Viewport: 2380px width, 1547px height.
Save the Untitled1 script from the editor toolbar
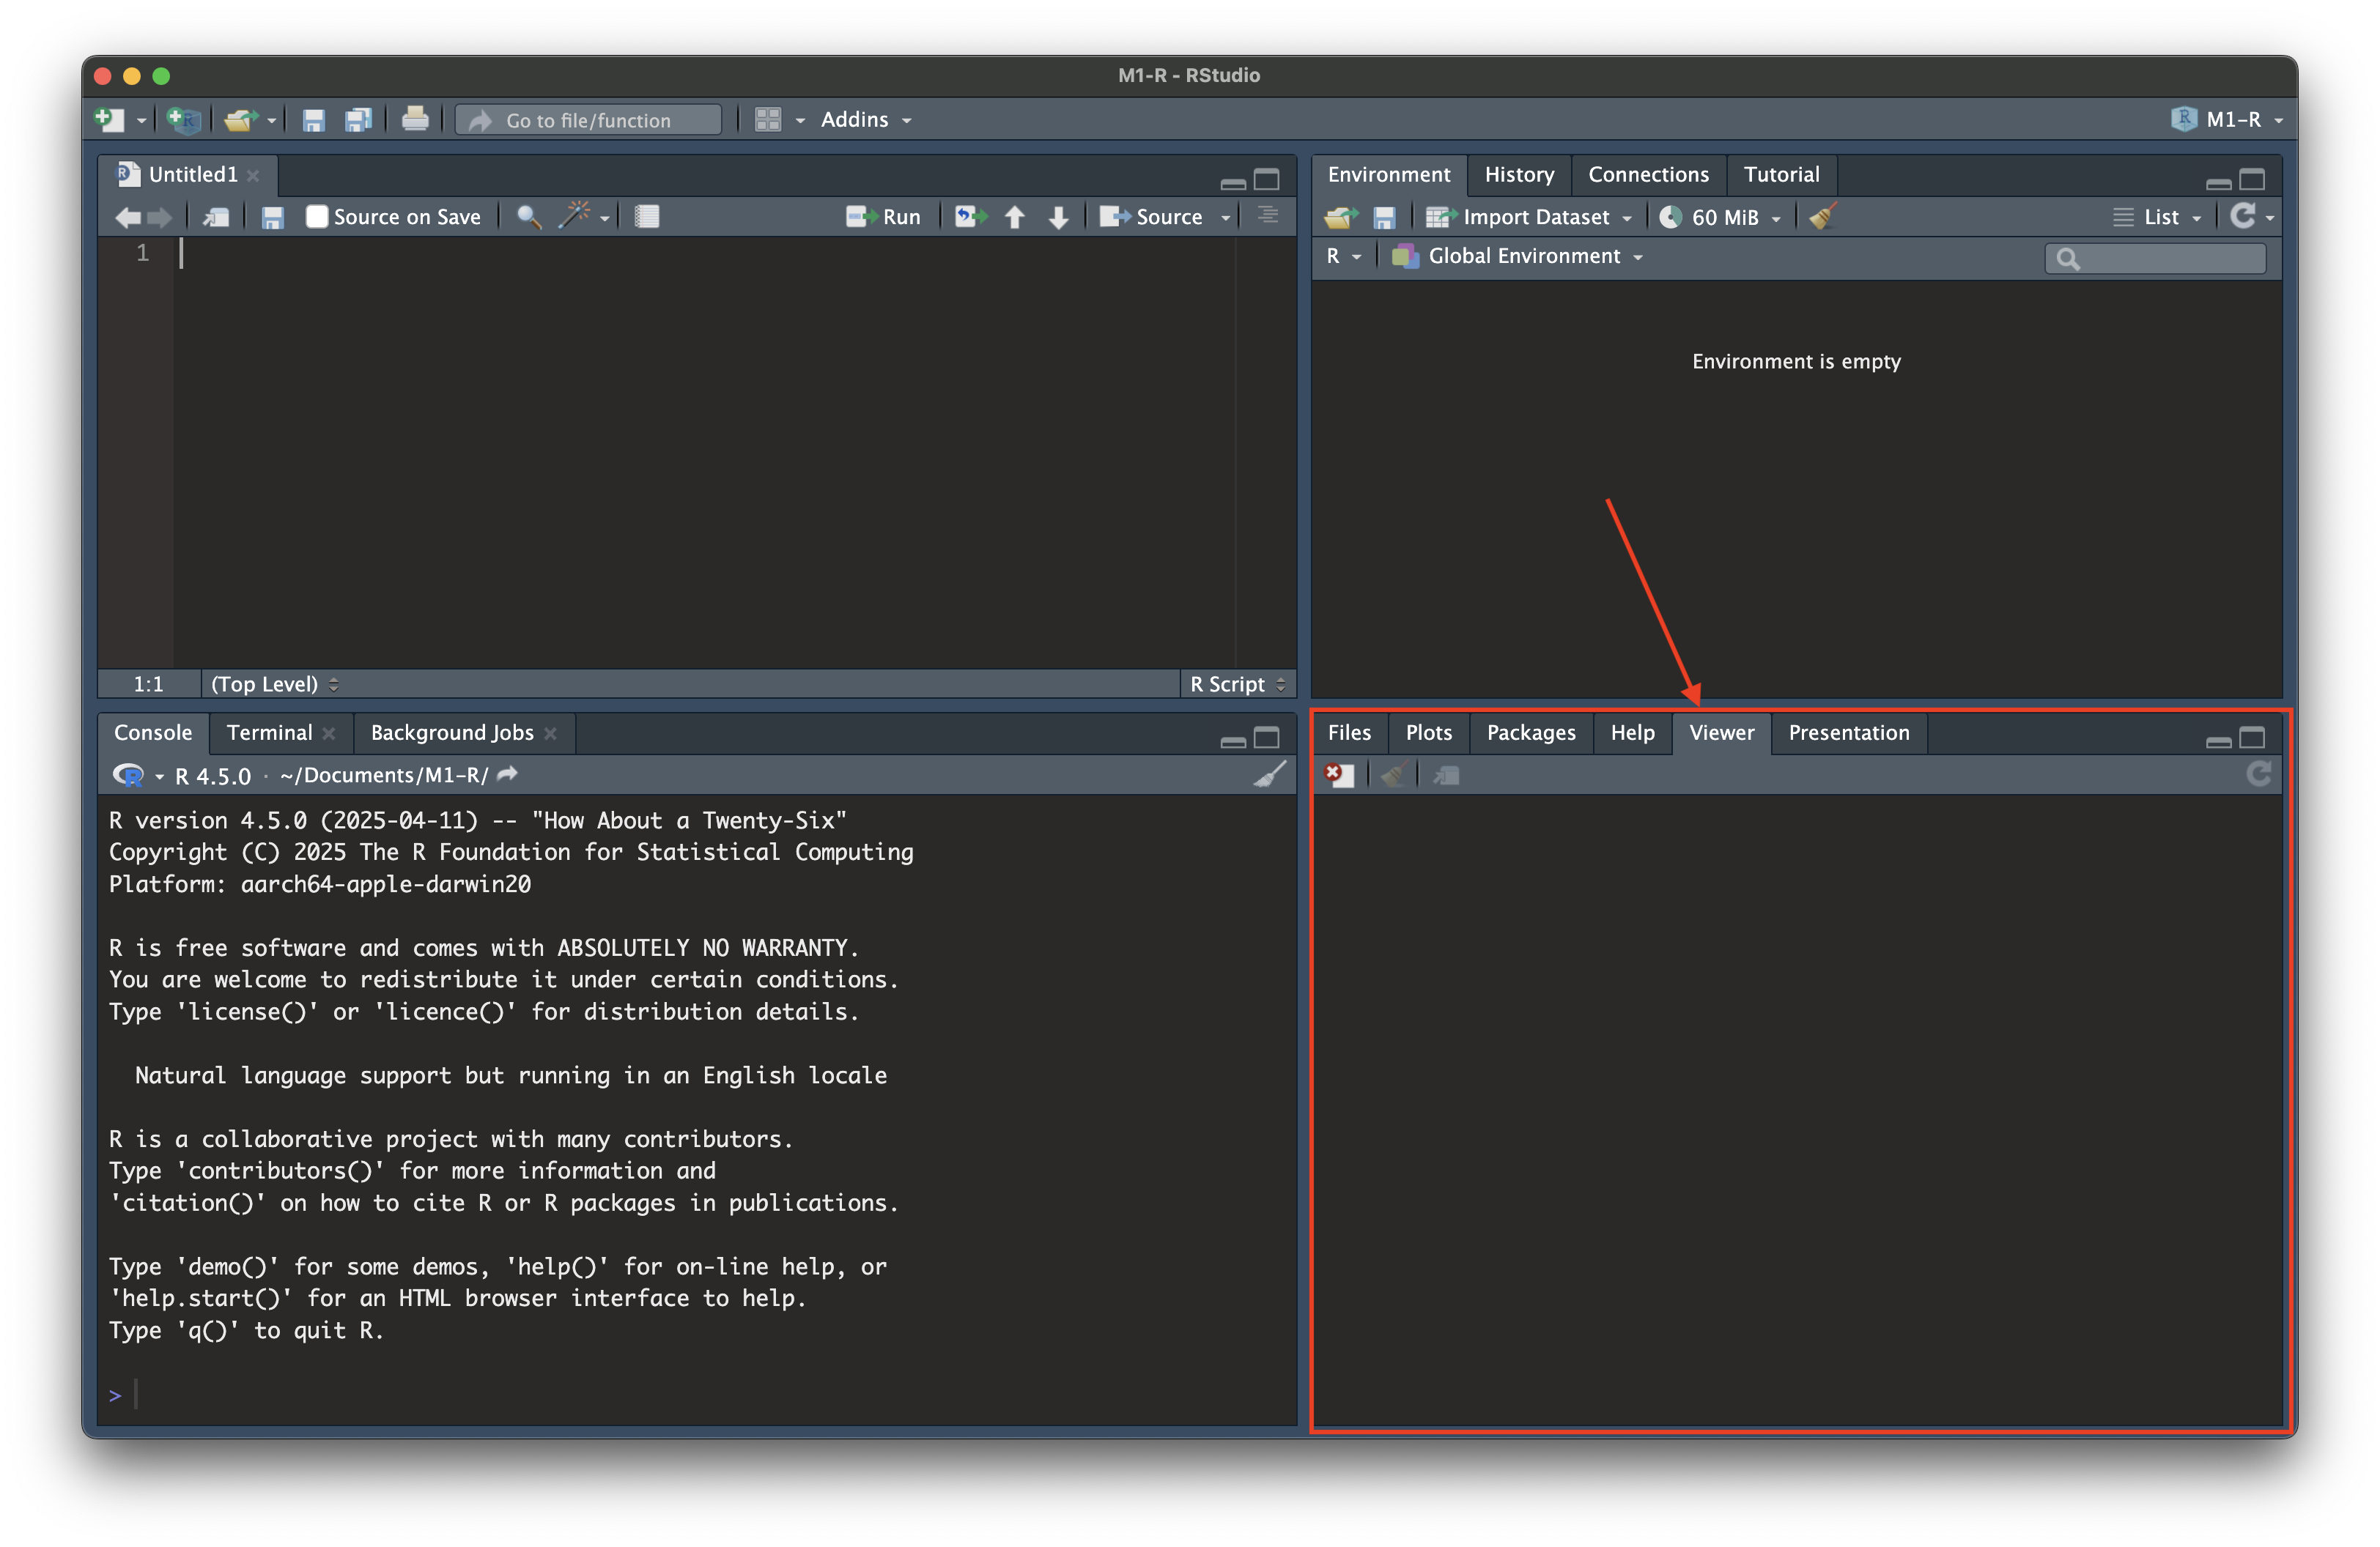click(x=272, y=217)
